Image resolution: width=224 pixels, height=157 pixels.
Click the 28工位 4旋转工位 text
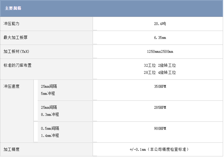click(x=160, y=73)
